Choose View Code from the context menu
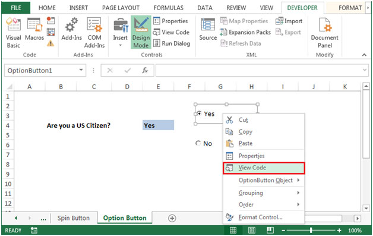Image resolution: width=373 pixels, height=236 pixels. 264,168
